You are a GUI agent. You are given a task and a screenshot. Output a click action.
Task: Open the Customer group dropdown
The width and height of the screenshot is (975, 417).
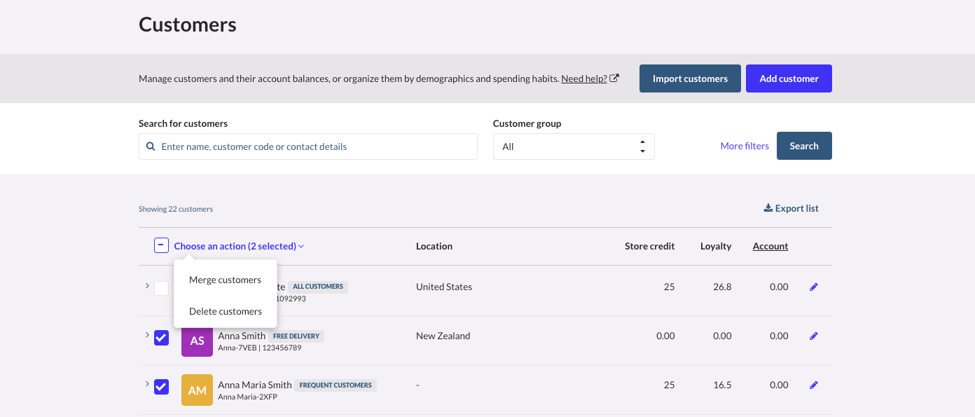click(x=573, y=146)
